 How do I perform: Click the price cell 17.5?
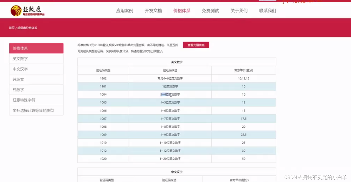(244, 119)
